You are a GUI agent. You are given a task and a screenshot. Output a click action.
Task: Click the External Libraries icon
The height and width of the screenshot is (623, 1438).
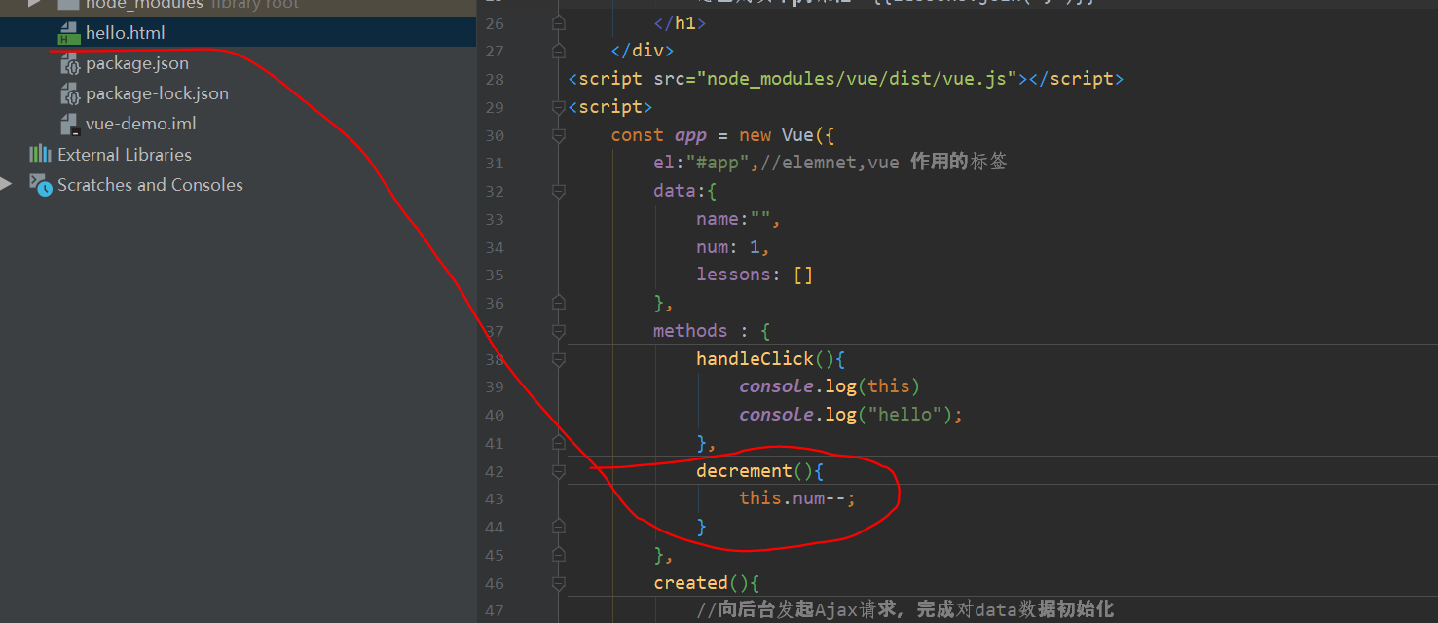coord(40,154)
